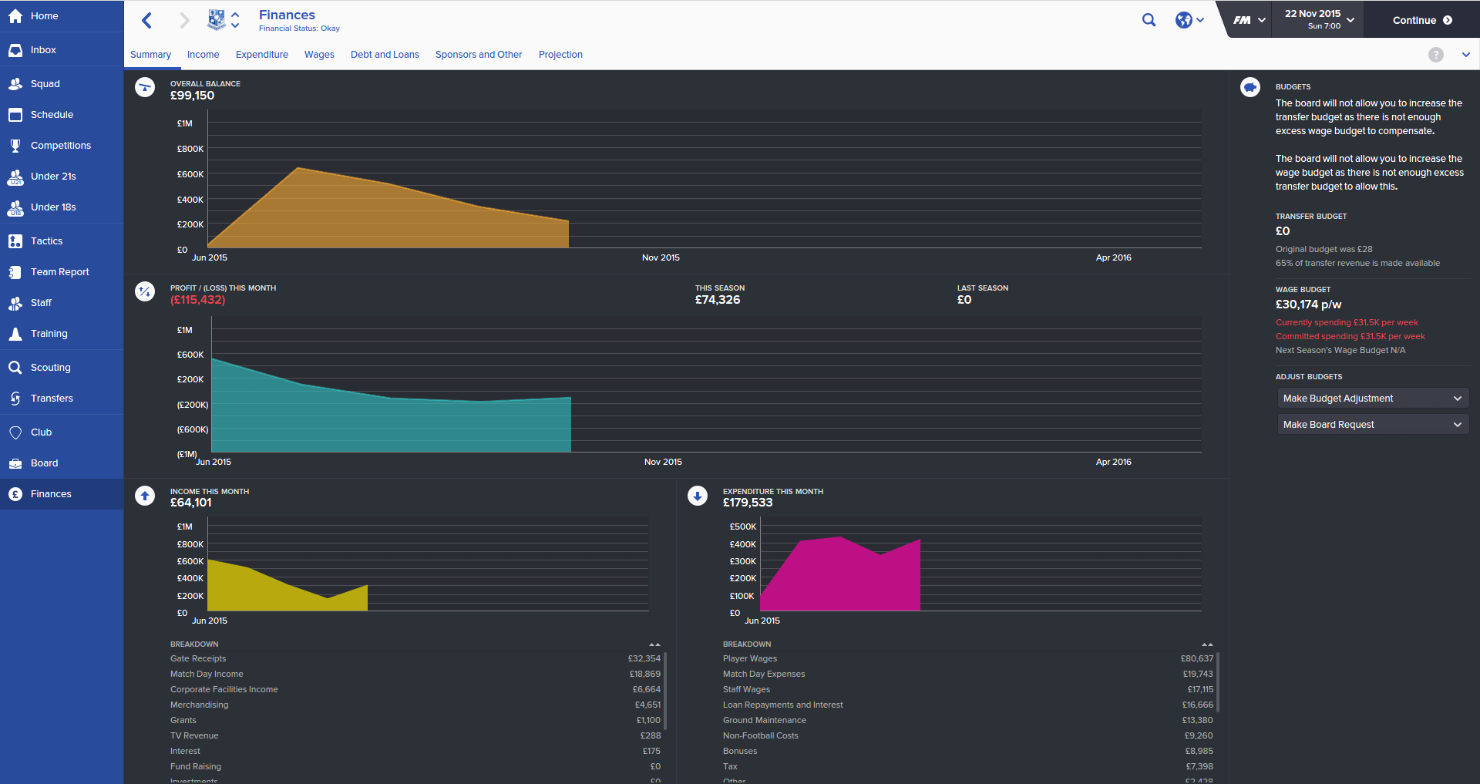This screenshot has width=1480, height=784.
Task: Click the Finances page title
Action: (x=287, y=15)
